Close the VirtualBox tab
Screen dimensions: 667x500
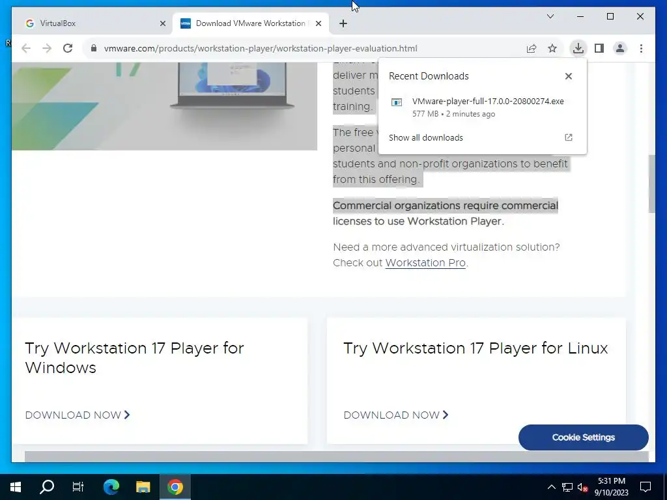tap(162, 23)
